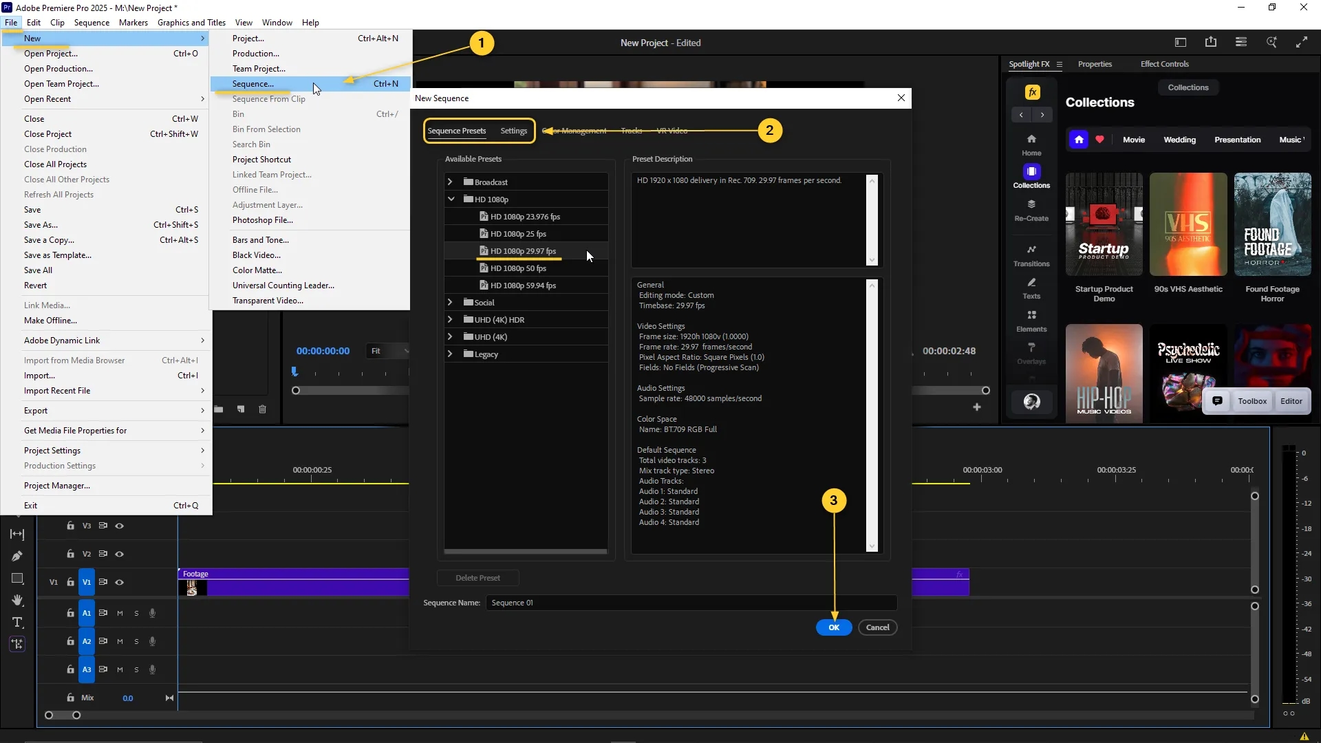Open the Edit menu
The image size is (1321, 743).
[34, 22]
